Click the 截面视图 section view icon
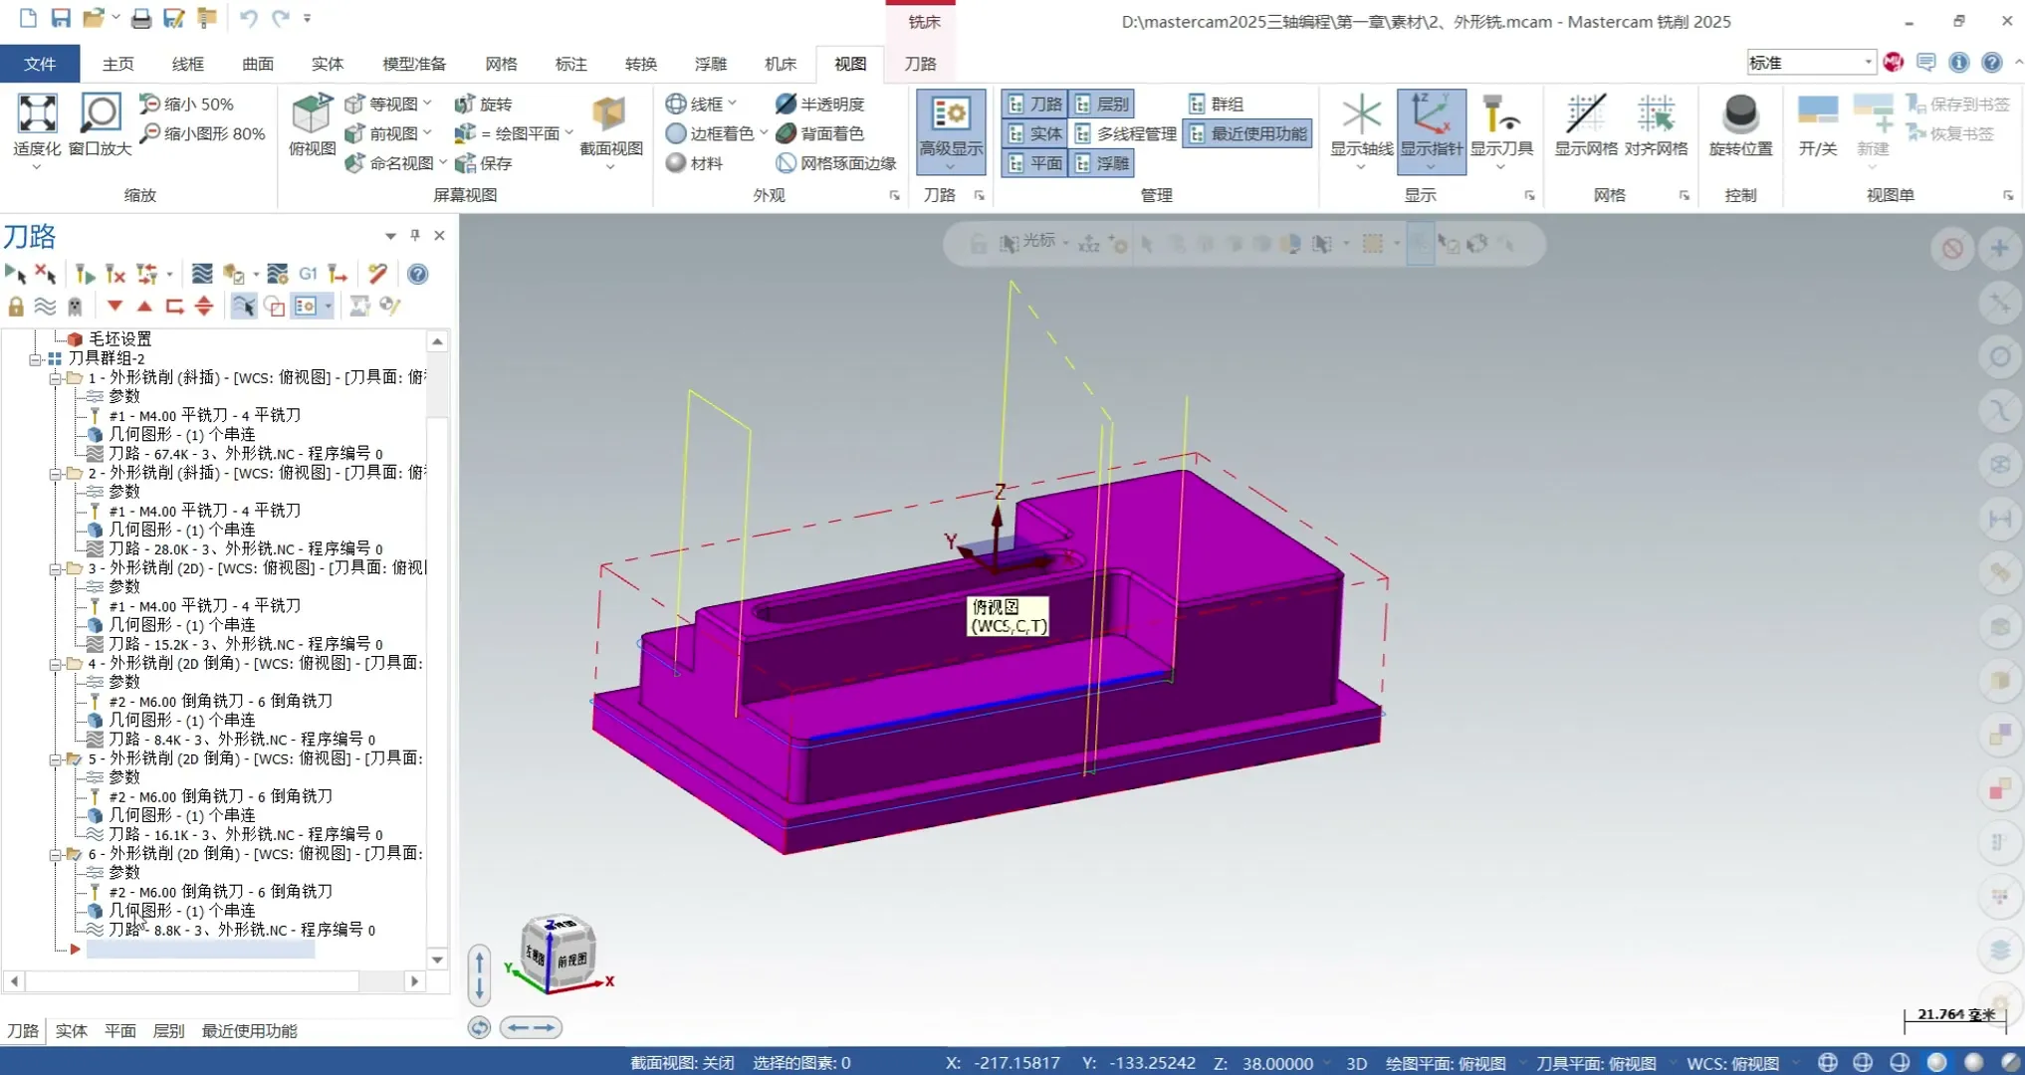 pos(609,114)
